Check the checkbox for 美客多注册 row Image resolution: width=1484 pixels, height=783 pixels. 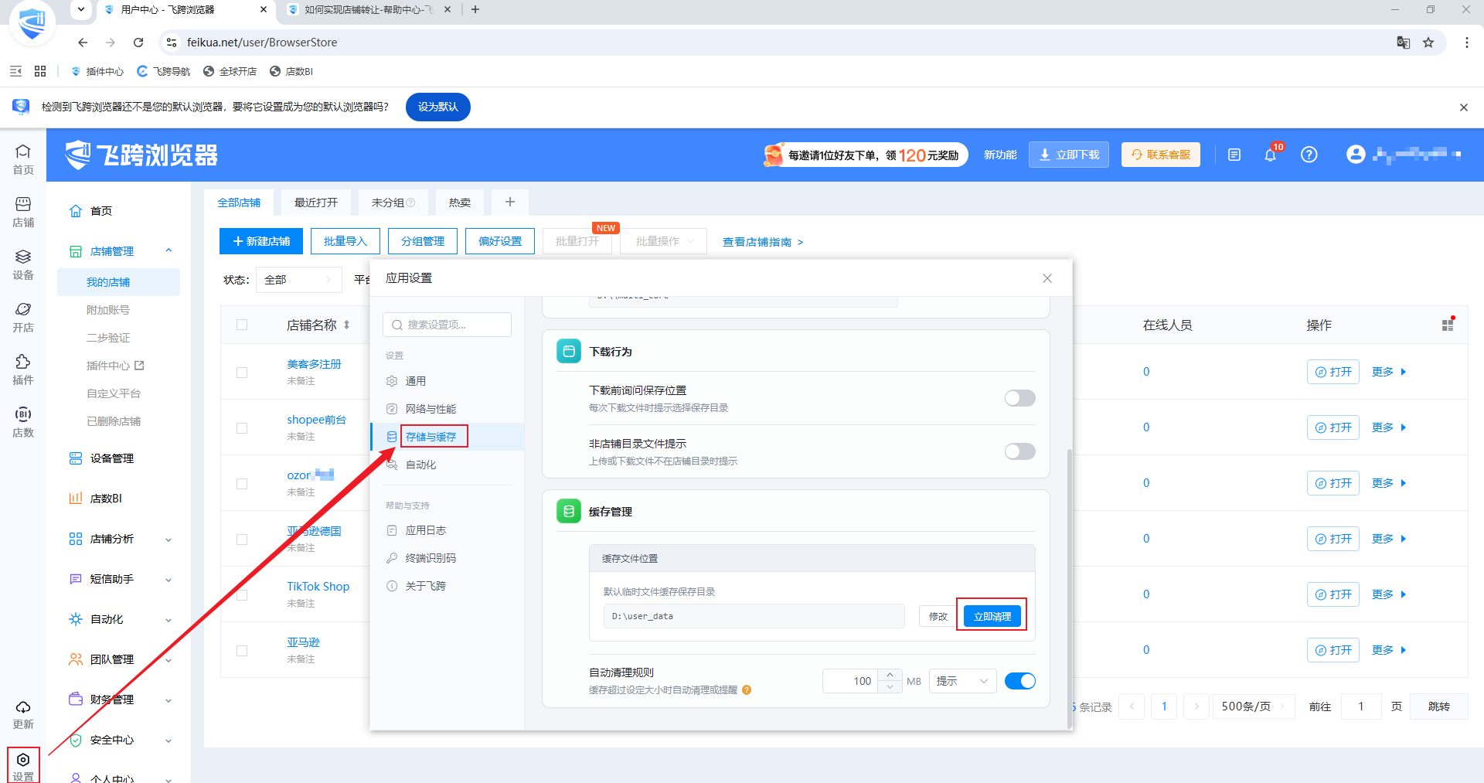[242, 373]
